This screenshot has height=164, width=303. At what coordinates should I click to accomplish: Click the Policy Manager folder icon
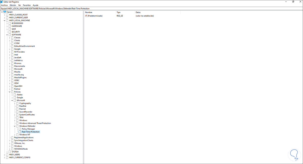[20, 129]
